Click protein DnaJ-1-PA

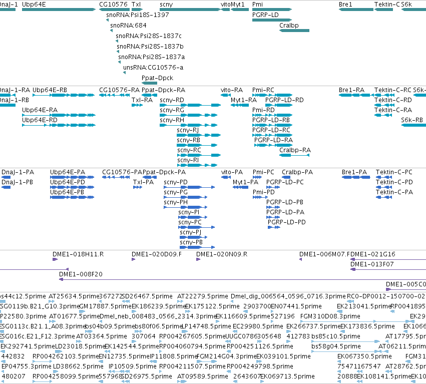click(x=6, y=177)
